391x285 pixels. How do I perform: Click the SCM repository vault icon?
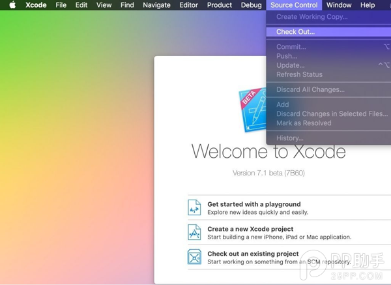(x=194, y=257)
